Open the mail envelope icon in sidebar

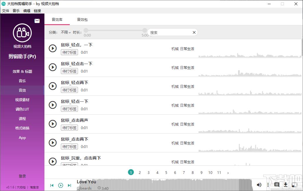pyautogui.click(x=37, y=21)
